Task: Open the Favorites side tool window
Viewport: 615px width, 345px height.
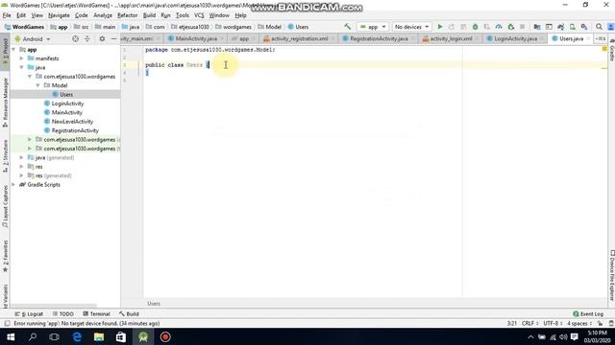Action: (5, 256)
